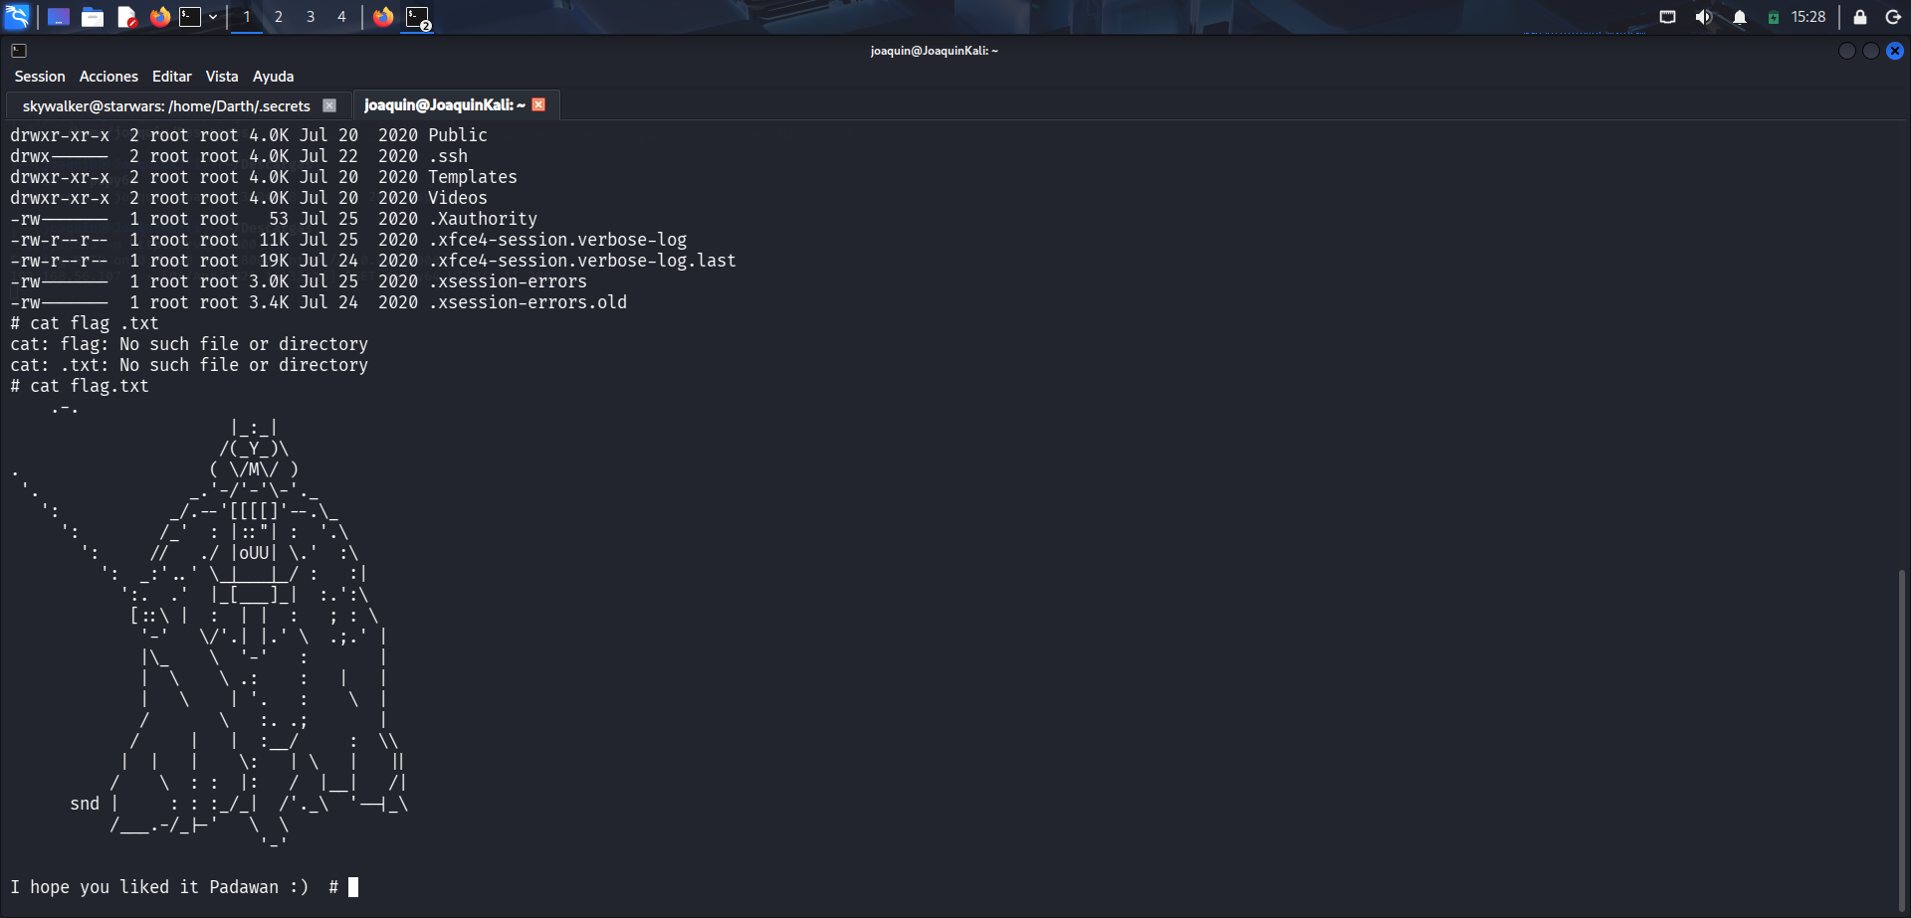
Task: Click the terminal's vertical scrollbar
Action: pyautogui.click(x=1901, y=736)
